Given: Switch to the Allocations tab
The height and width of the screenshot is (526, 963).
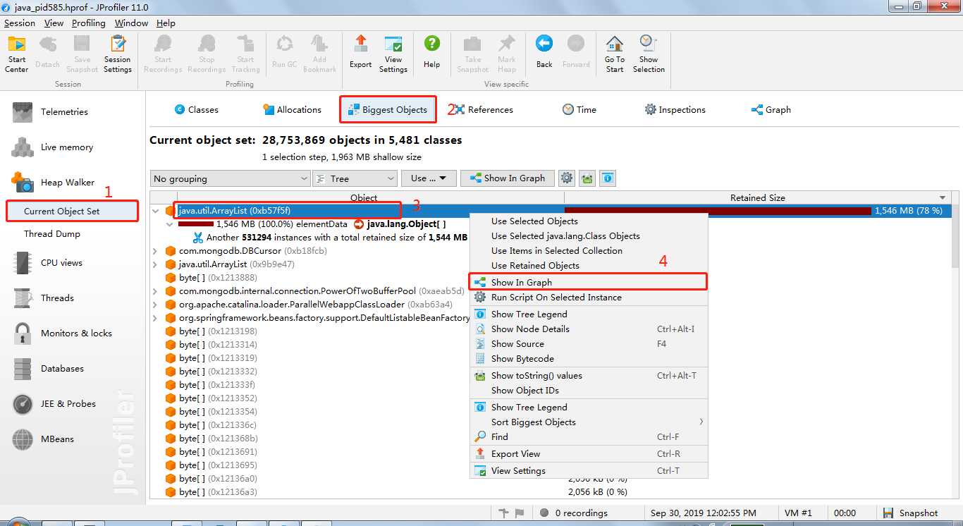Looking at the screenshot, I should click(292, 109).
